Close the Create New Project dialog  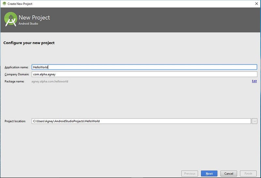pos(256,4)
